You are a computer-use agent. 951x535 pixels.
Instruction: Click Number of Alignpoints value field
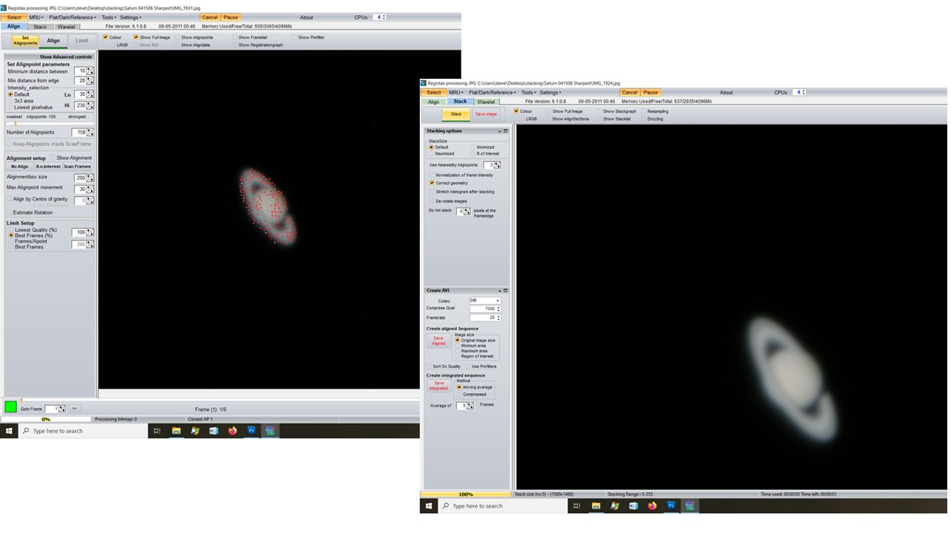[80, 132]
